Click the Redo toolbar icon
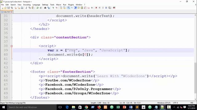The height and width of the screenshot is (110, 197). (x=41, y=8)
